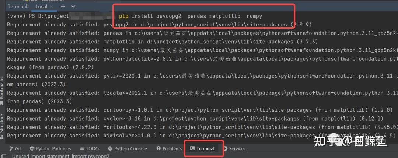This screenshot has width=398, height=158.
Task: Open the Structure side panel
Action: click(x=3, y=123)
